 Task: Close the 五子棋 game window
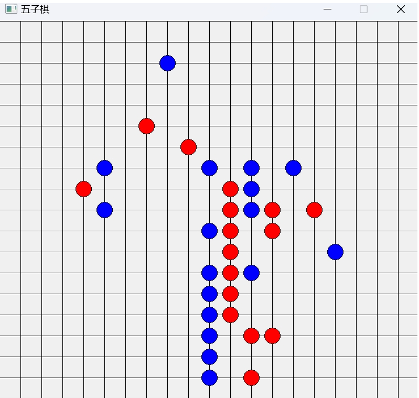[x=401, y=9]
